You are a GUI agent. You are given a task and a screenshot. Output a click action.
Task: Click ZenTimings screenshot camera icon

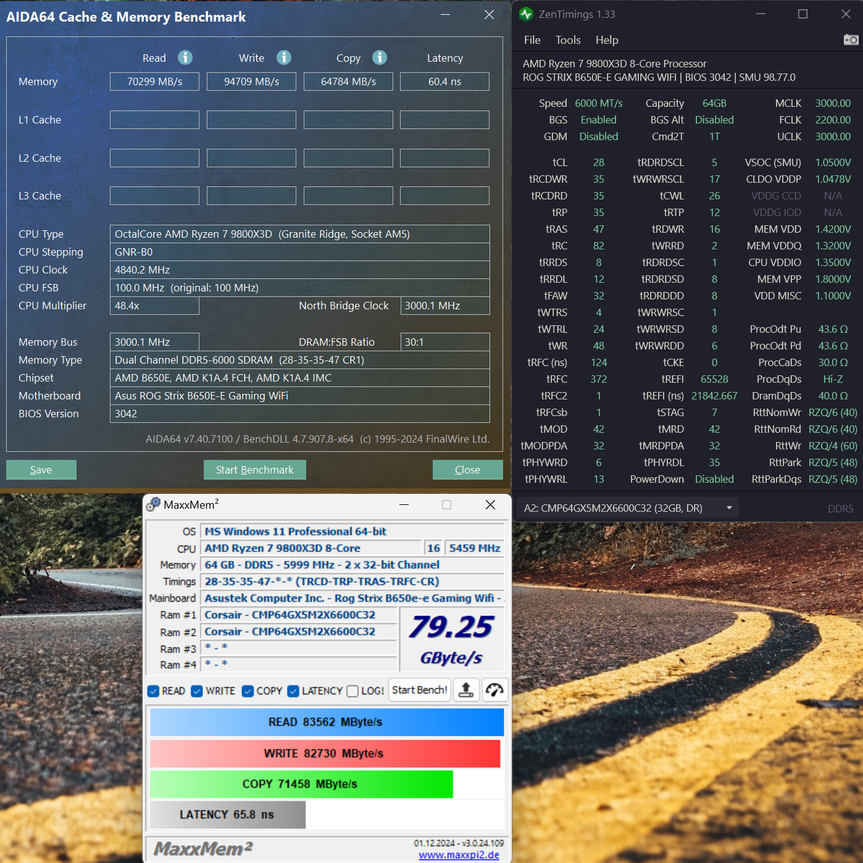[851, 40]
